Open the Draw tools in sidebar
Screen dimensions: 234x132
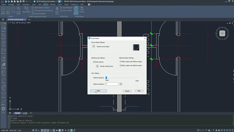[3, 80]
